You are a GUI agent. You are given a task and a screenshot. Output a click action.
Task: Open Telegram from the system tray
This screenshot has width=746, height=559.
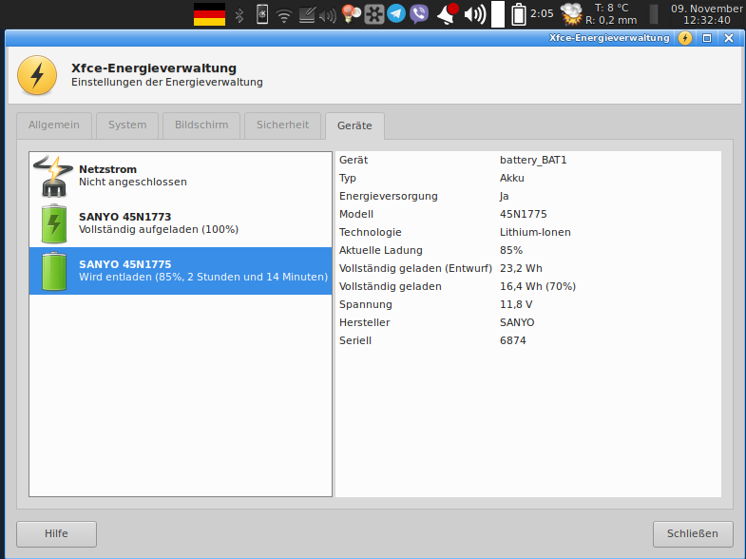point(396,14)
